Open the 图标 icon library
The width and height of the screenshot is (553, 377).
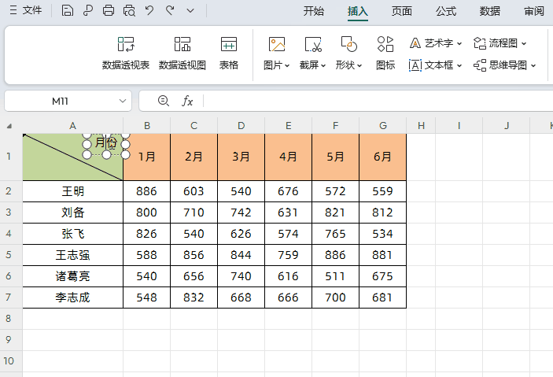coord(385,52)
